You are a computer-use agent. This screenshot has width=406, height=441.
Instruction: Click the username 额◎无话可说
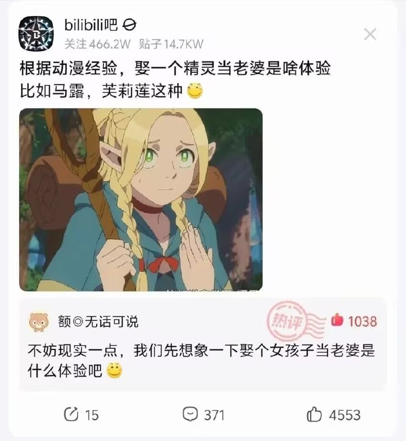point(98,322)
